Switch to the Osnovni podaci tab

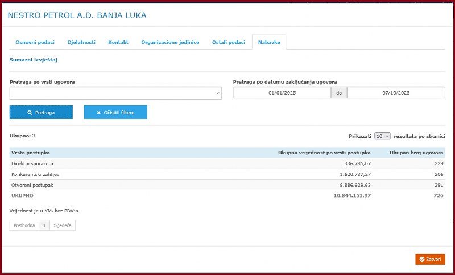pyautogui.click(x=32, y=43)
